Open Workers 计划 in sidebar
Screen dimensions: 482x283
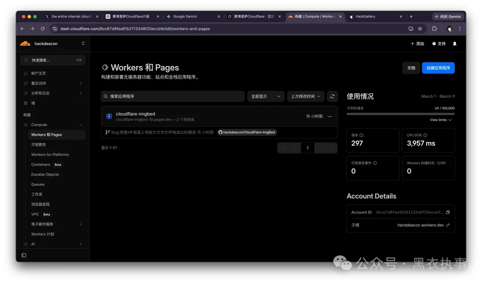pos(42,234)
